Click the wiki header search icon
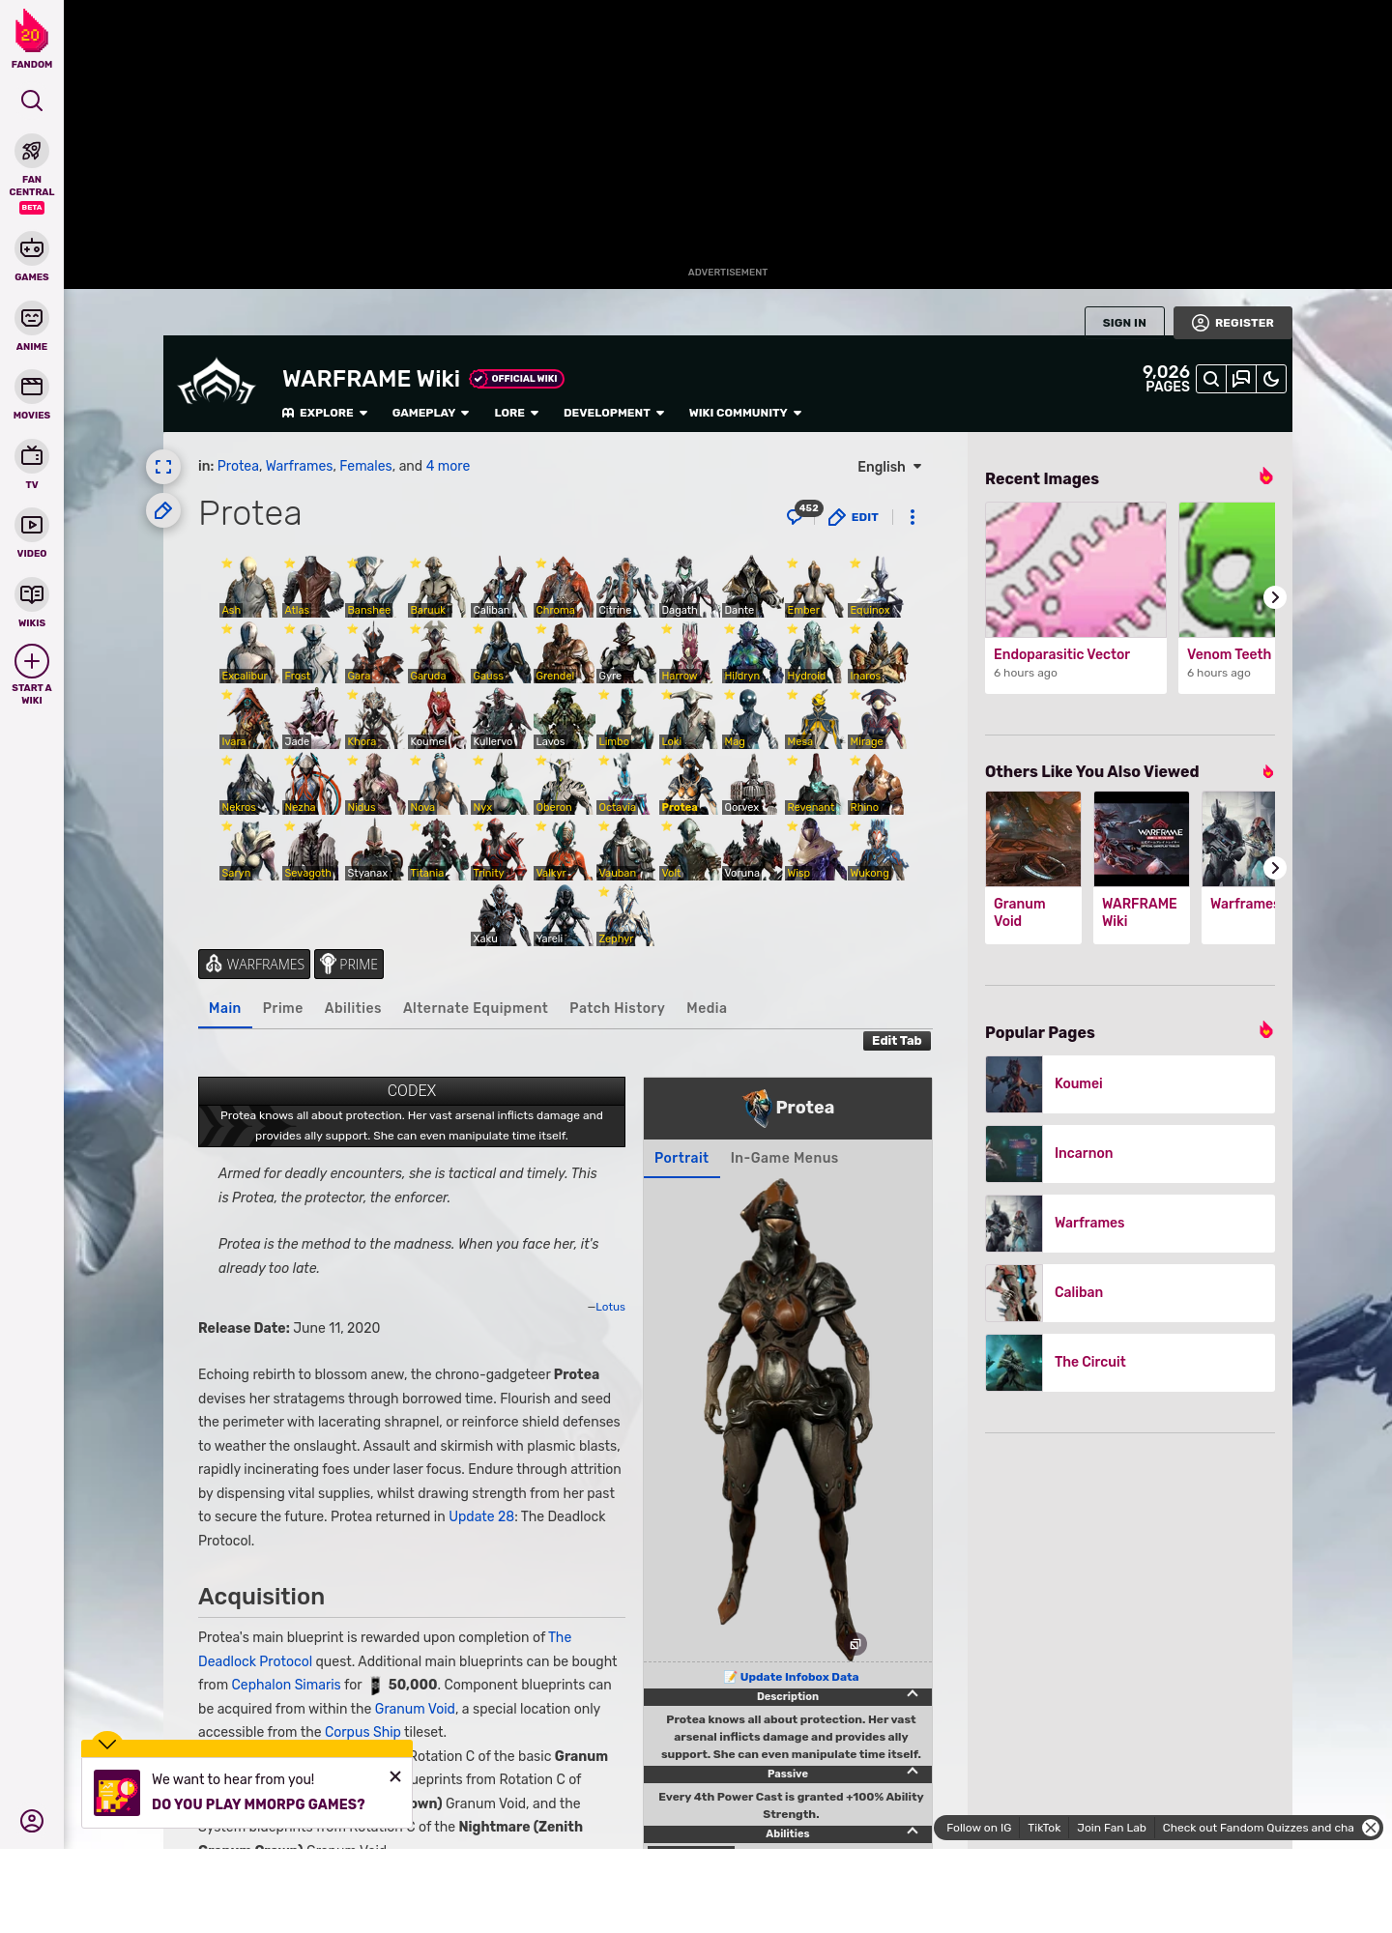Image resolution: width=1392 pixels, height=1933 pixels. pos(1211,379)
